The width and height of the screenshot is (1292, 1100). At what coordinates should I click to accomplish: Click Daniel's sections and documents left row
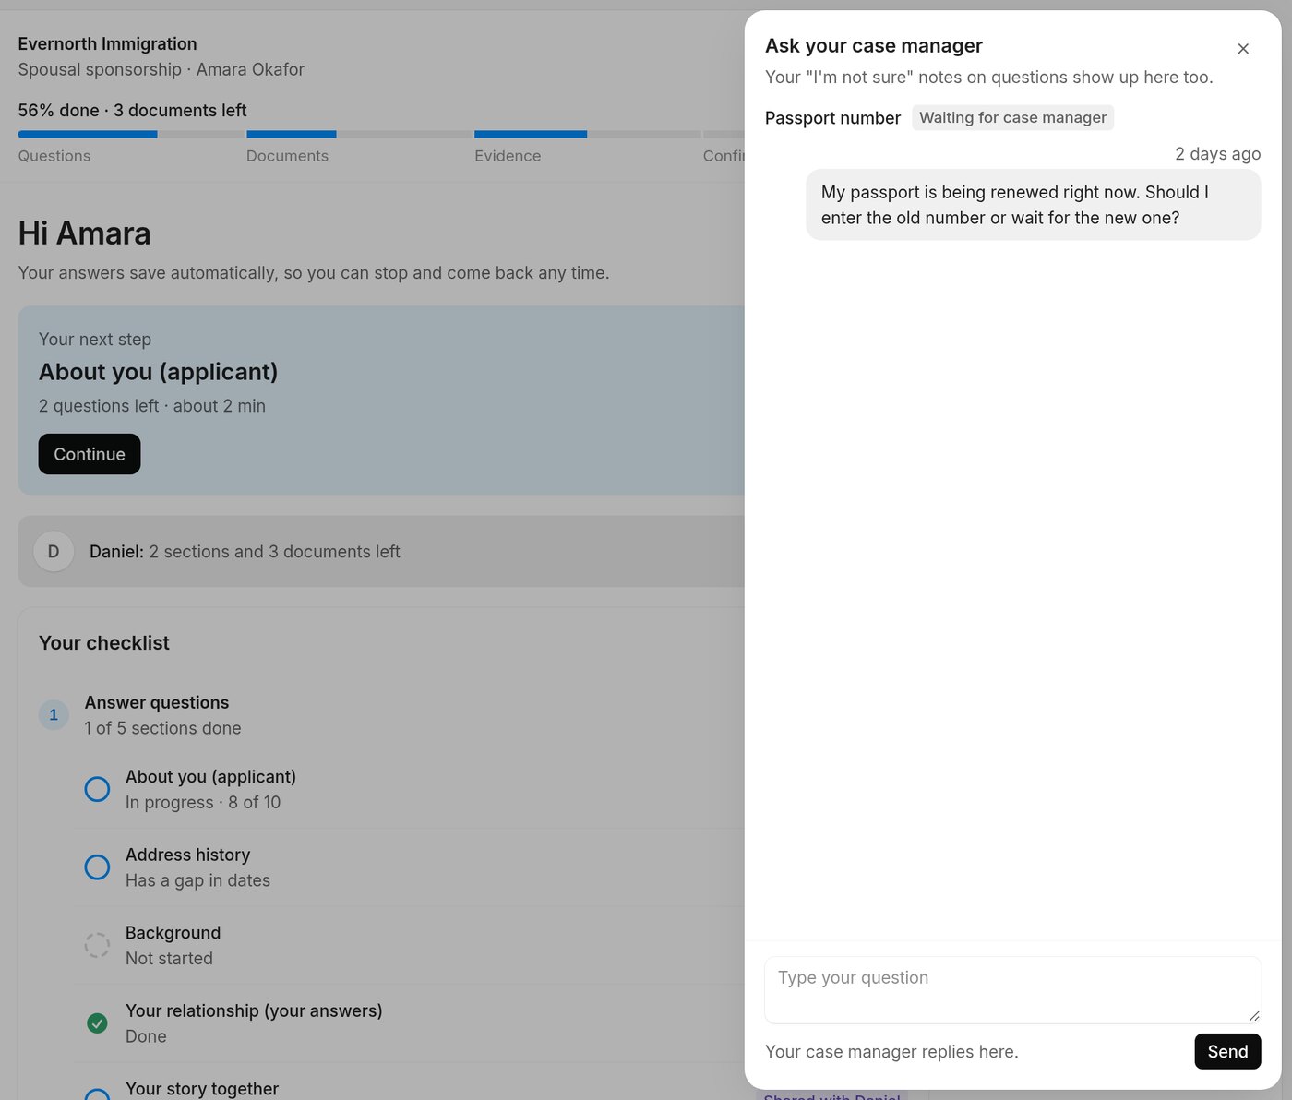click(x=381, y=552)
